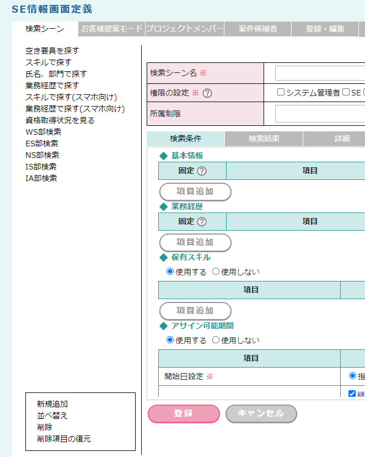
Task: Click help icon next to 権限の設定
Action: click(x=207, y=93)
